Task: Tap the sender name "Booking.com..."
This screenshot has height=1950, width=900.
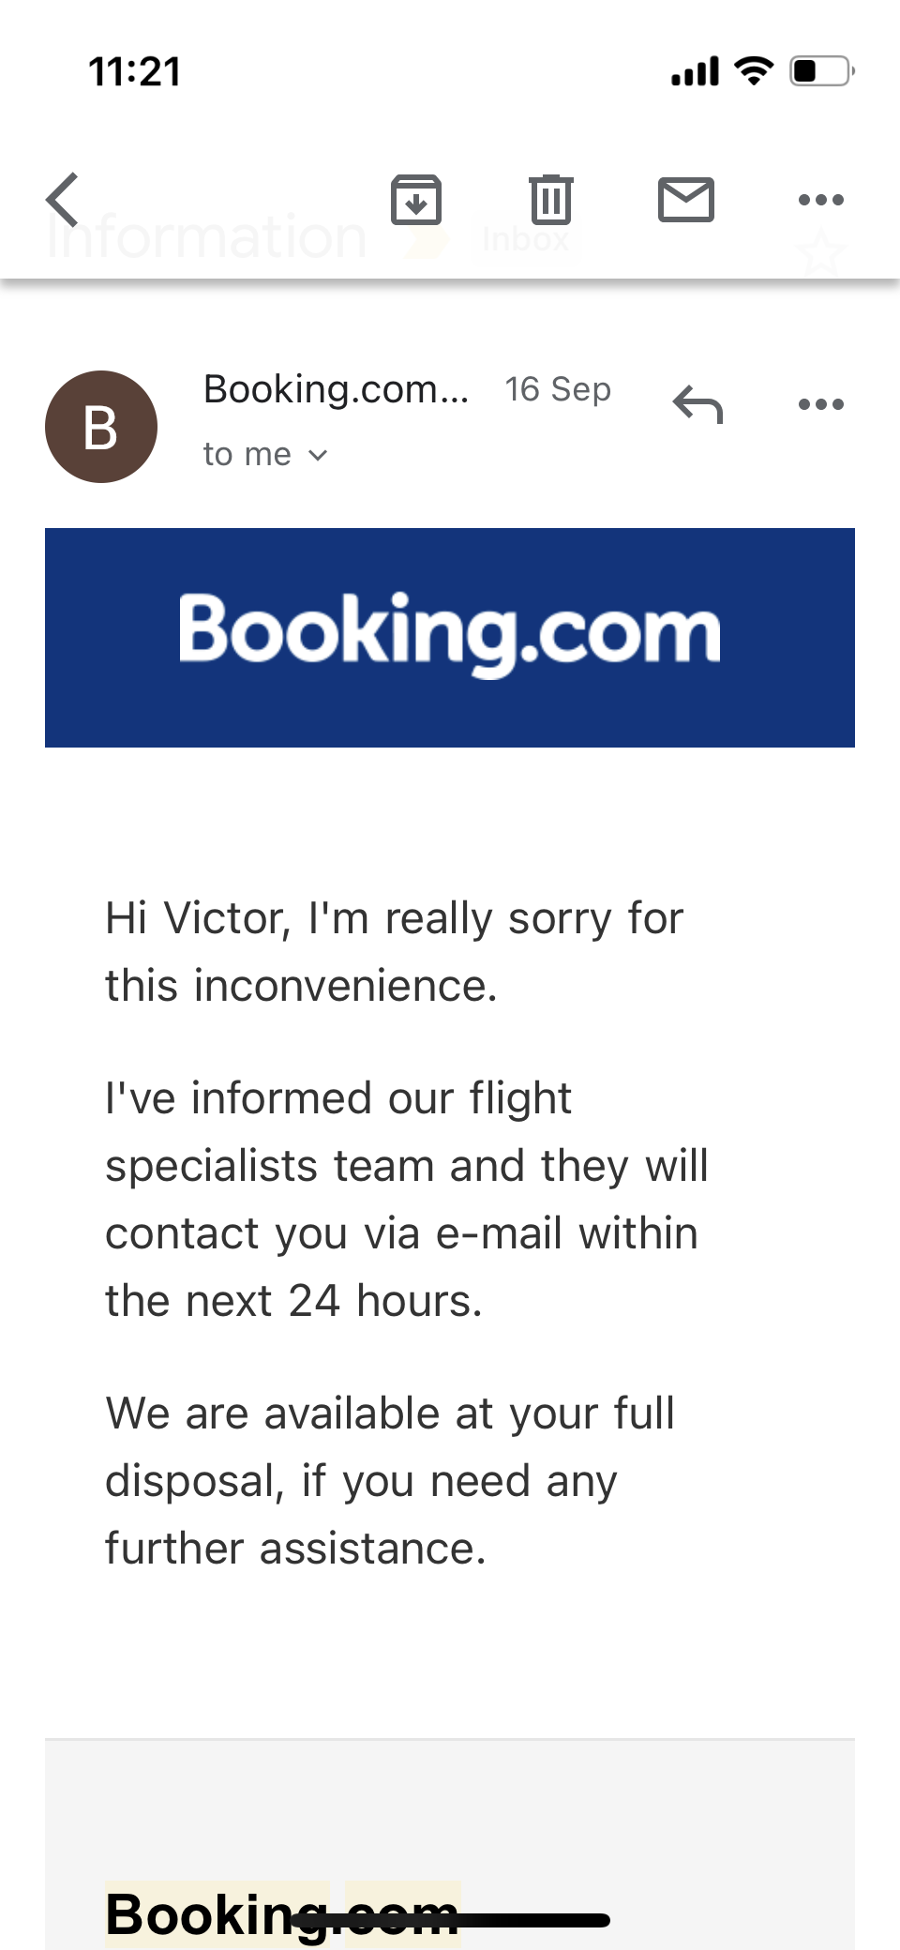Action: pyautogui.click(x=336, y=389)
